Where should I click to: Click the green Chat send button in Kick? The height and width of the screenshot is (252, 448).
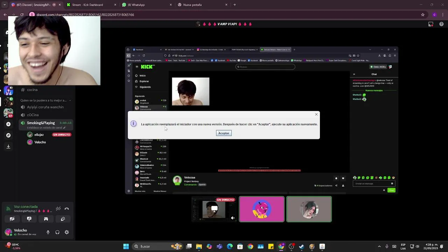click(x=391, y=190)
